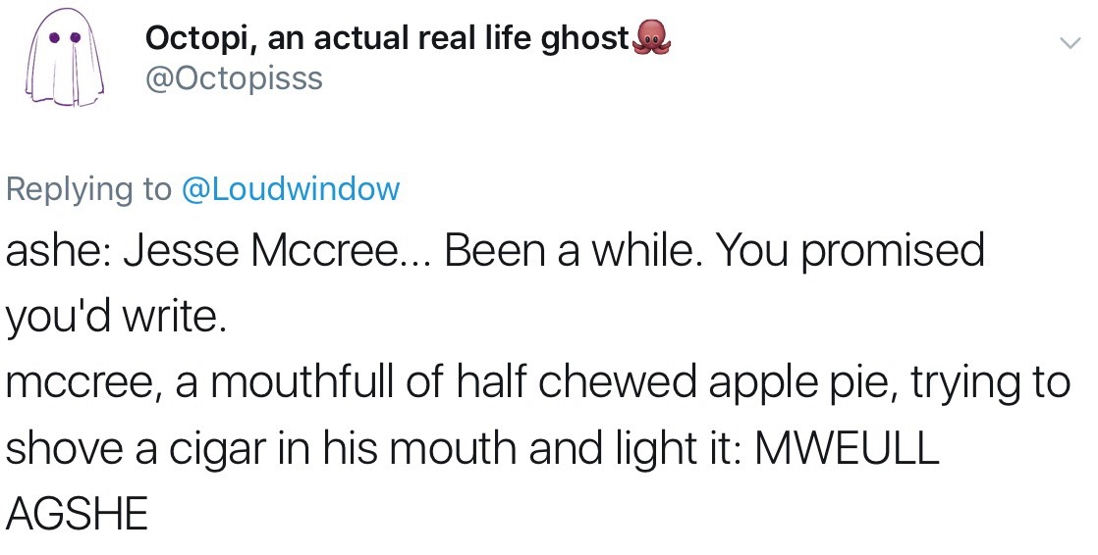
Task: Open the 'Octopi, an actual real life ghost' profile name
Action: 386,38
